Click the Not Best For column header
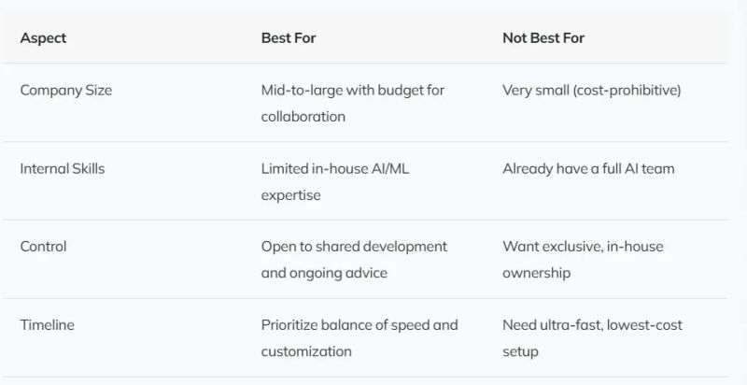This screenshot has width=747, height=385. 543,38
